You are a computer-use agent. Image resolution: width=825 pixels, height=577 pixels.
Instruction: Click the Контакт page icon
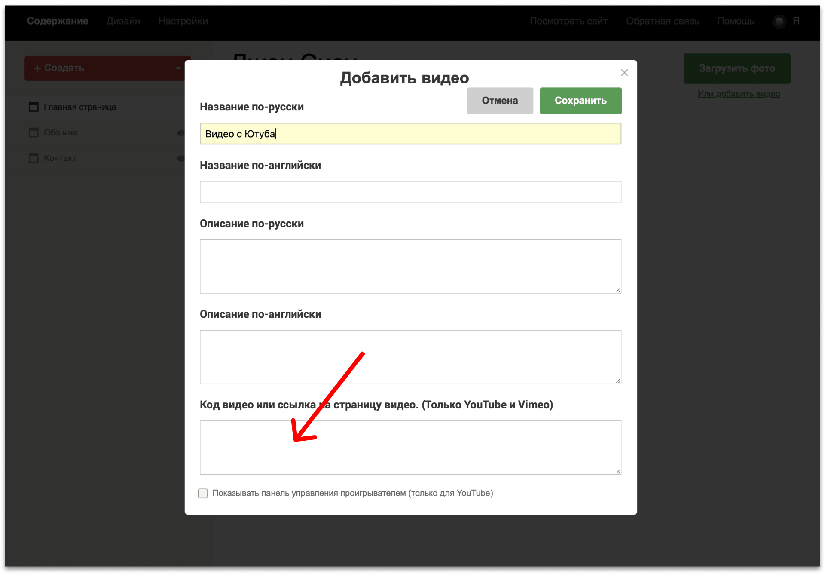[x=34, y=158]
